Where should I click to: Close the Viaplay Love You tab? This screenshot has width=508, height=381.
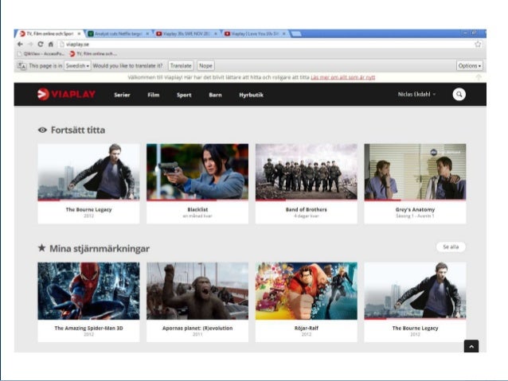tap(284, 33)
